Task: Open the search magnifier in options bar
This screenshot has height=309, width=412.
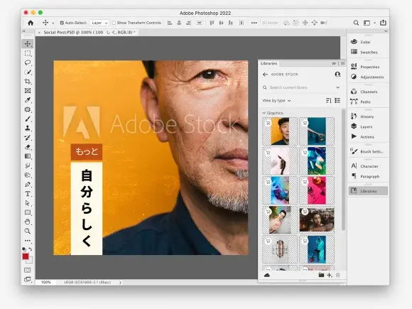Action: 356,23
